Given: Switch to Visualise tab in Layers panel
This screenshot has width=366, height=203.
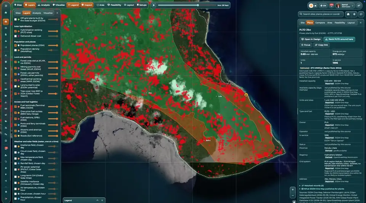Looking at the screenshot, I should tap(48, 13).
